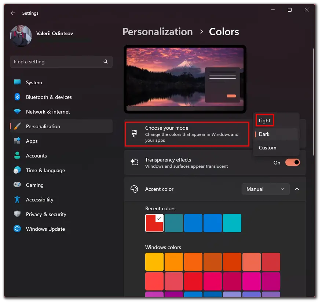322x304 pixels.
Task: Click the user profile avatar
Action: click(x=21, y=36)
